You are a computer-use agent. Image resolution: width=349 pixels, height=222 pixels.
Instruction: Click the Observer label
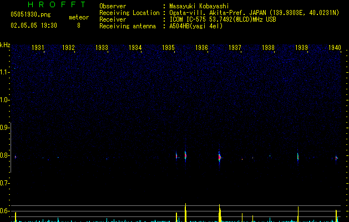click(113, 6)
